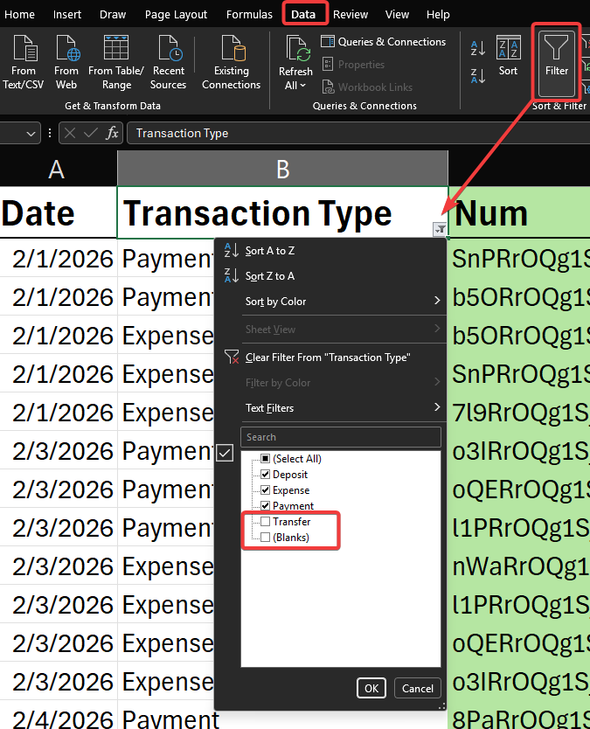Enable the (Blanks) checkbox

pos(266,538)
